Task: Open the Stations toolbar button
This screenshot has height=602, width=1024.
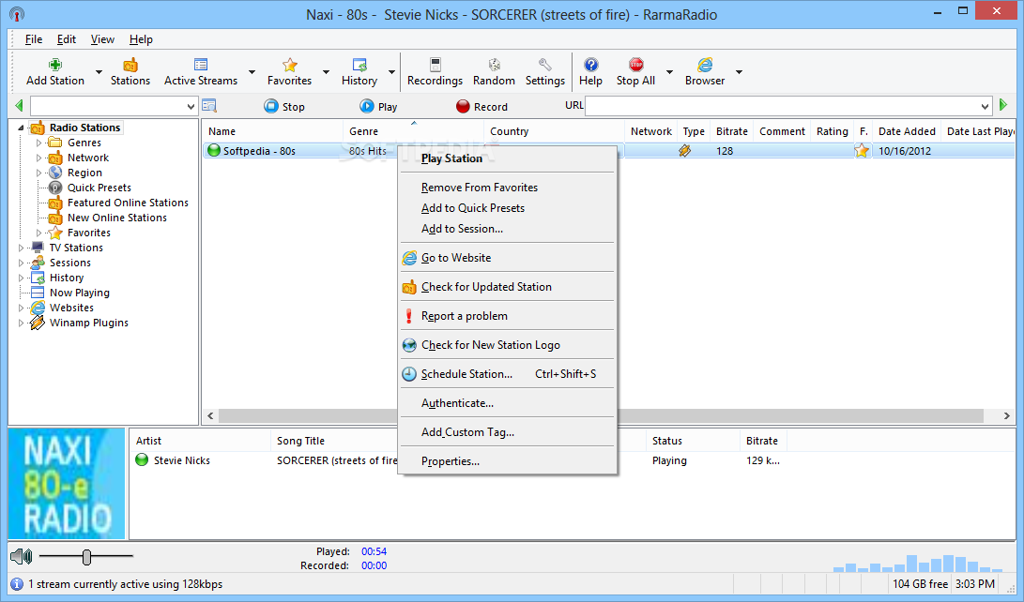Action: [130, 72]
